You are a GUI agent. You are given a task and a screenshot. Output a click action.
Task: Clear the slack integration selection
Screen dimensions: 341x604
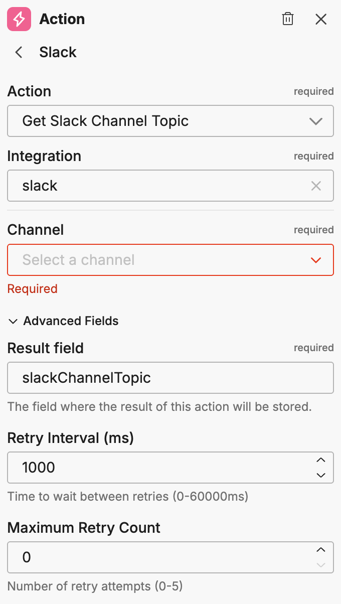pyautogui.click(x=316, y=186)
